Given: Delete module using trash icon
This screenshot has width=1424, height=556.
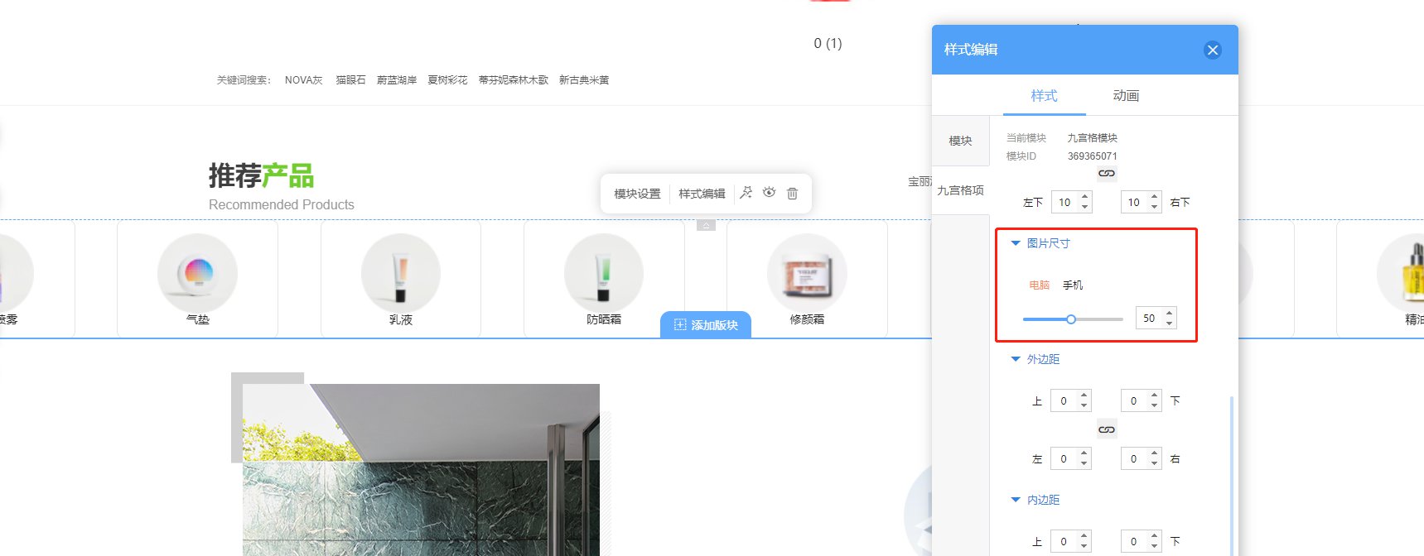Looking at the screenshot, I should (x=793, y=193).
